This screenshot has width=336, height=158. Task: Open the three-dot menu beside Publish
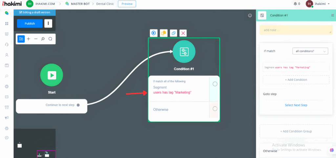point(48,24)
